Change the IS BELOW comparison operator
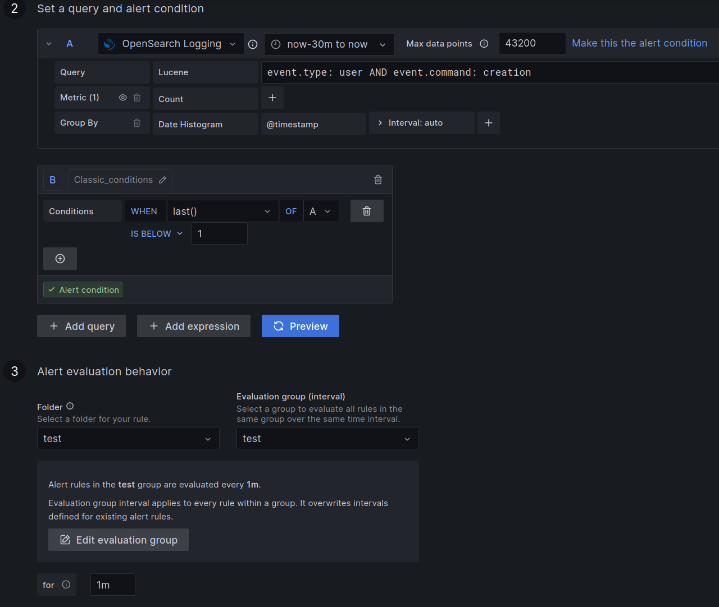Viewport: 719px width, 607px height. point(157,234)
